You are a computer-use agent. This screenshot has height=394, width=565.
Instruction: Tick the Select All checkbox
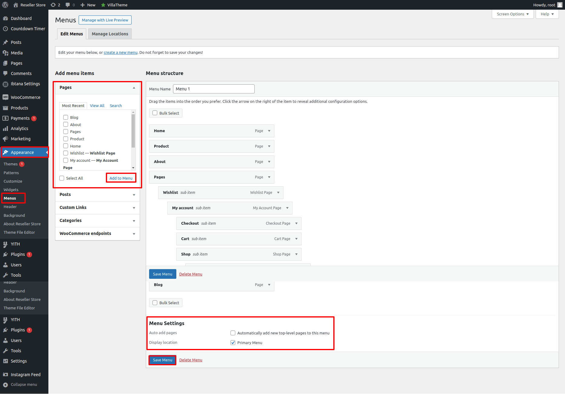[62, 178]
